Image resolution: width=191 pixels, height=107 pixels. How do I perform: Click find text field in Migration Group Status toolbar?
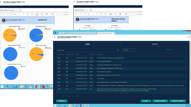coord(133,14)
